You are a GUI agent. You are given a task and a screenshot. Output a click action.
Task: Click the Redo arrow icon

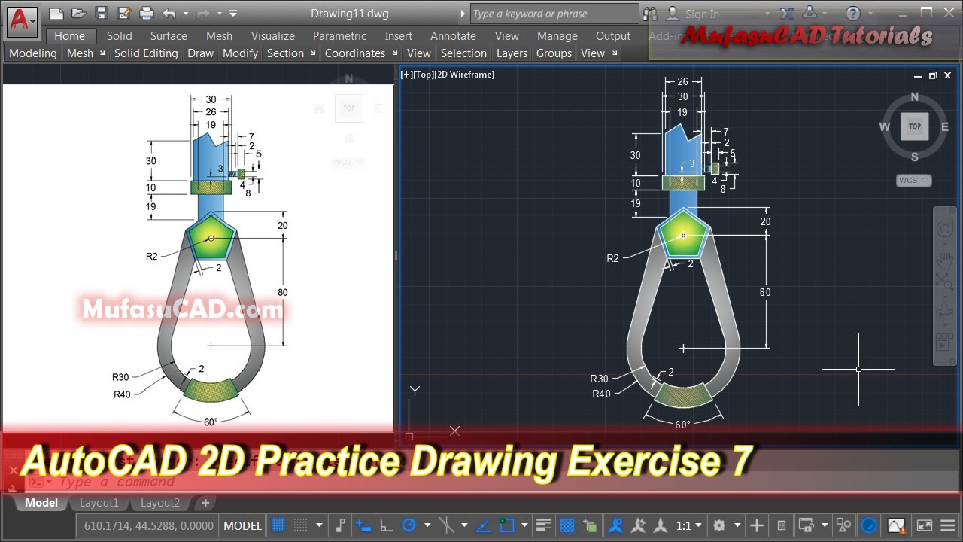pyautogui.click(x=203, y=14)
